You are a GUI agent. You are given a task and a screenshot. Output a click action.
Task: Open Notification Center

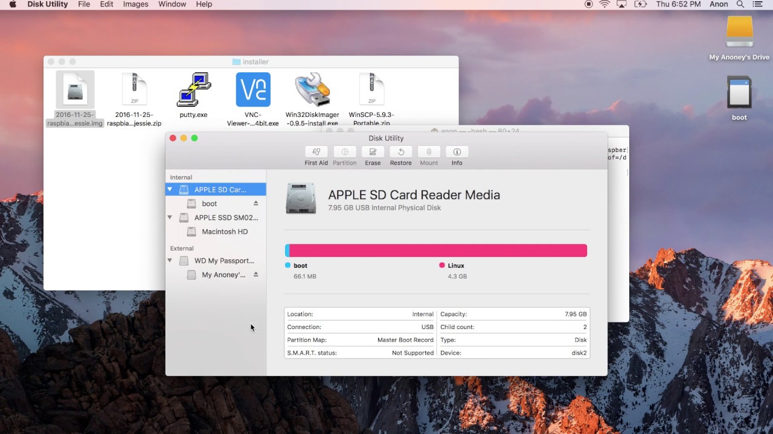(x=759, y=4)
